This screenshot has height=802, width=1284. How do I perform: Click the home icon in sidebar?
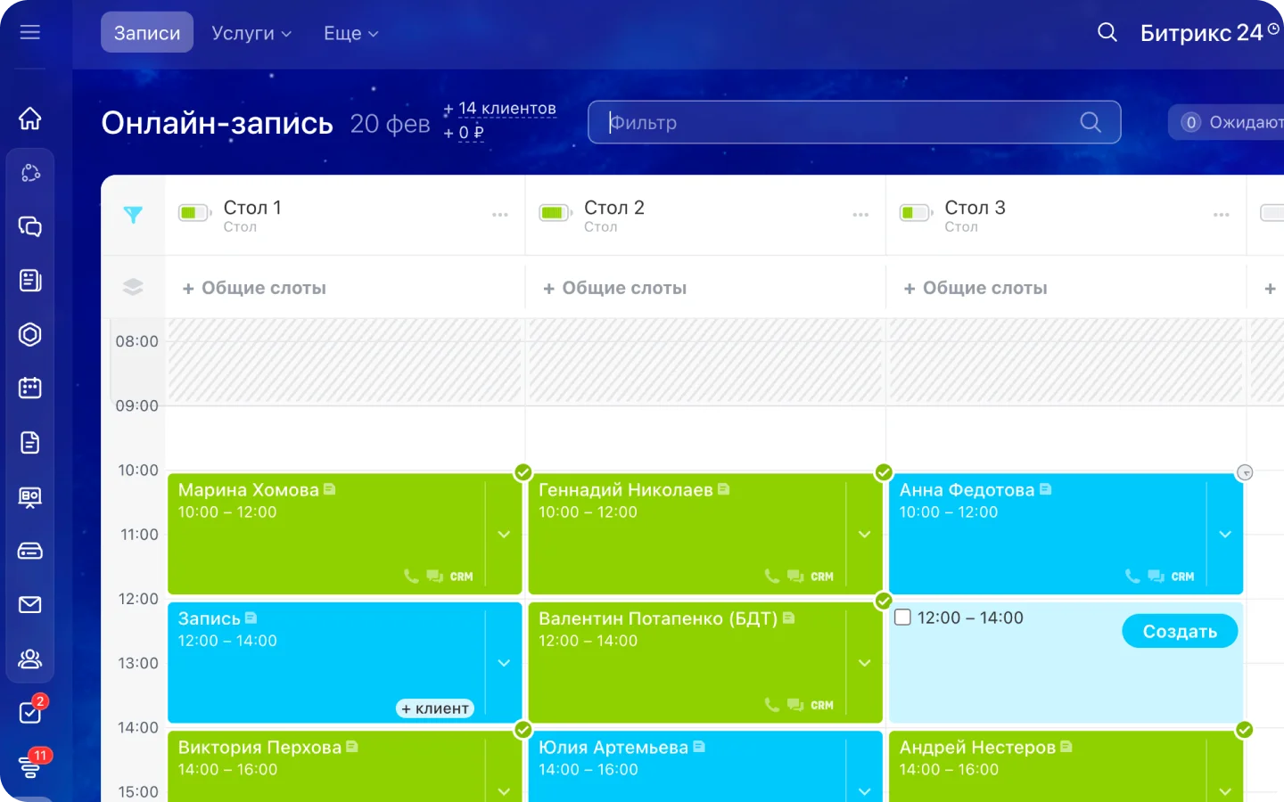[30, 119]
